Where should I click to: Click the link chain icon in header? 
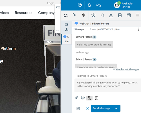pyautogui.click(x=98, y=5)
